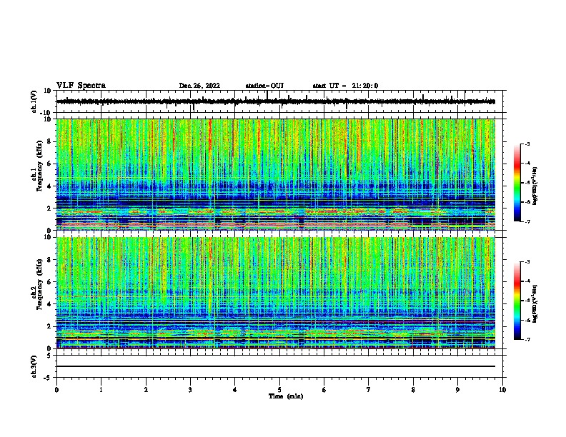Click the flat ch.3 voltage line

click(276, 366)
